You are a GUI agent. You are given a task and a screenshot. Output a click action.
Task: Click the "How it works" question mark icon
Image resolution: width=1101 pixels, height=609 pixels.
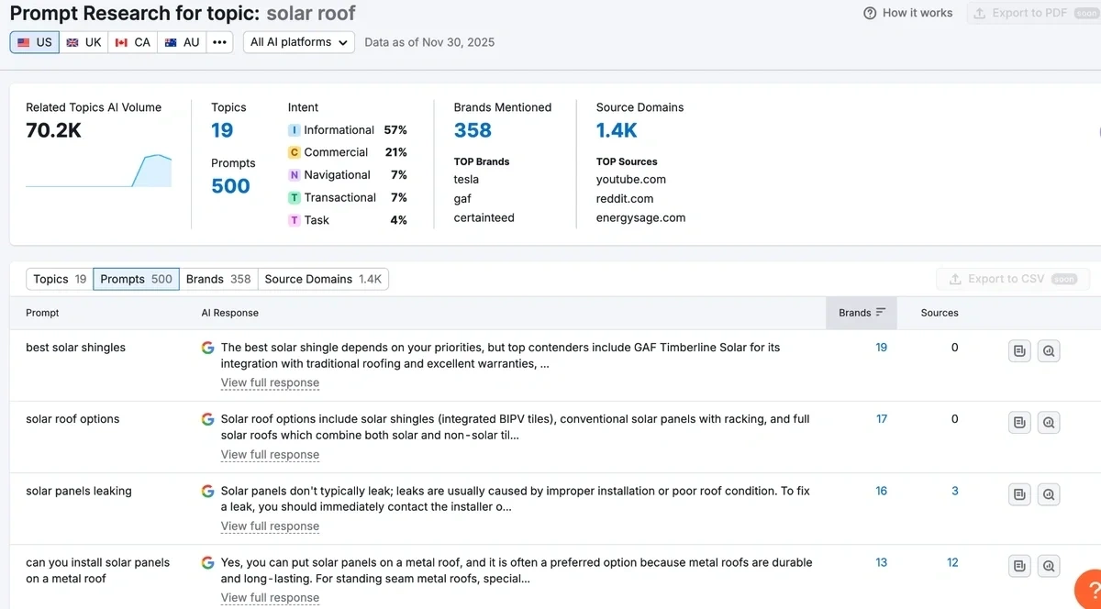(x=869, y=13)
